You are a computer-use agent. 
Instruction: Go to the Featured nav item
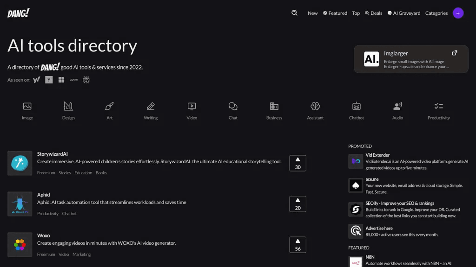pyautogui.click(x=335, y=13)
